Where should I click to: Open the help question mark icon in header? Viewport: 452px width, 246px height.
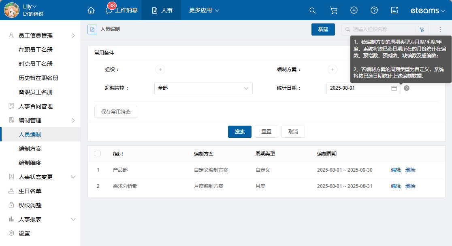pos(374,11)
